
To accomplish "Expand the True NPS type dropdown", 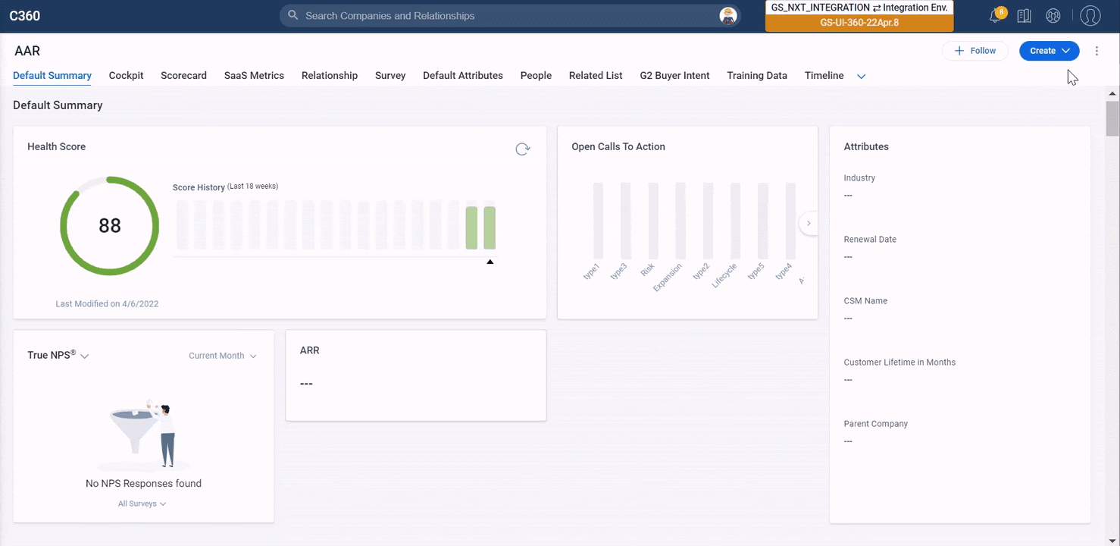I will pos(85,356).
